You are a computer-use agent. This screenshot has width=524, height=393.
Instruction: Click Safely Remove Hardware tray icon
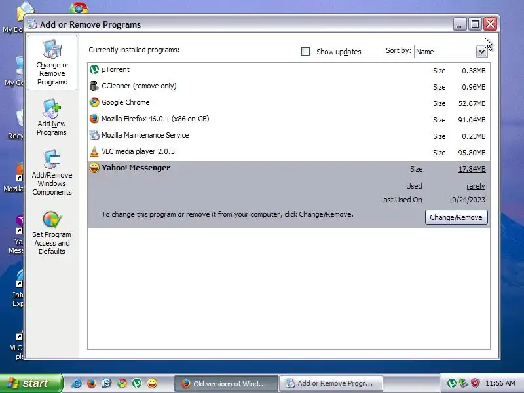[463, 383]
